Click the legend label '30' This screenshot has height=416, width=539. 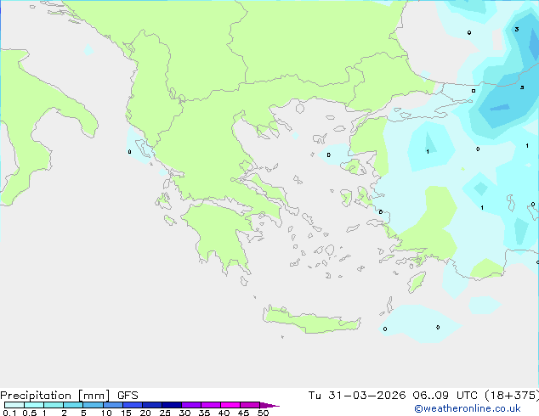(185, 413)
